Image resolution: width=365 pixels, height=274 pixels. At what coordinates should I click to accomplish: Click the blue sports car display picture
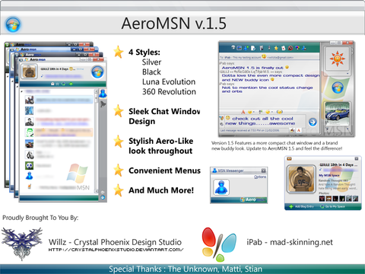[x=338, y=114]
